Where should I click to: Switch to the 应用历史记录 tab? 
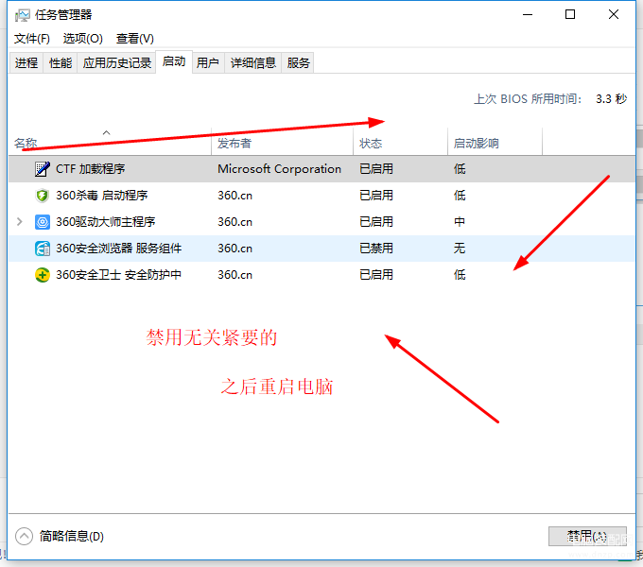click(x=117, y=62)
